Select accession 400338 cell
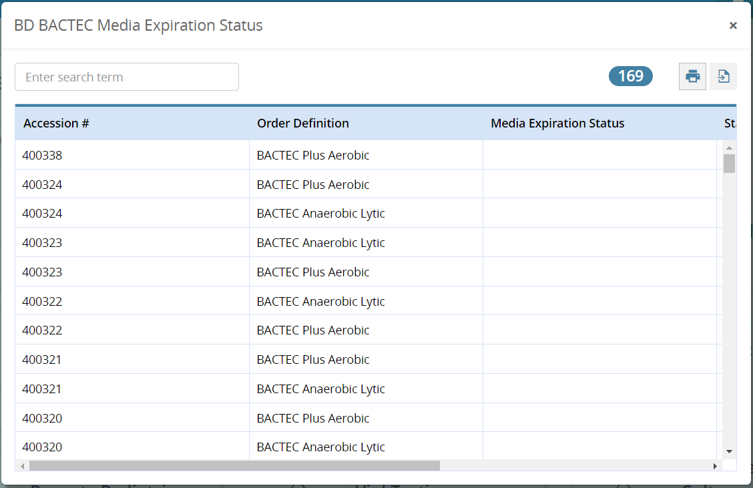This screenshot has height=488, width=753. (x=132, y=155)
